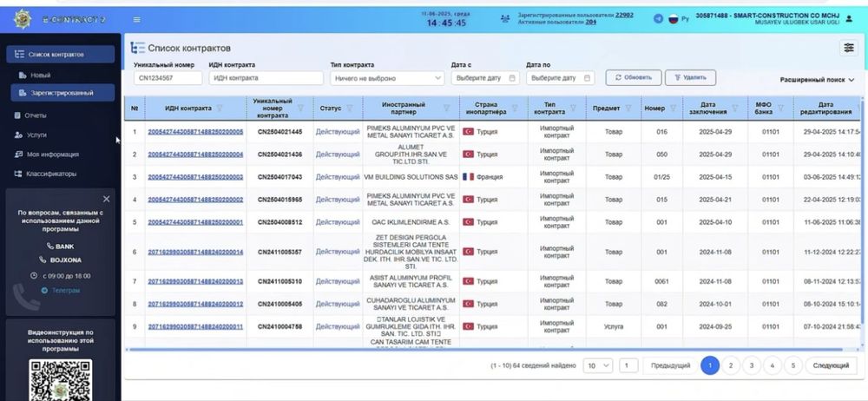Expand Расширенный поиск section
Viewport: 868px width, 401px height.
tap(817, 80)
